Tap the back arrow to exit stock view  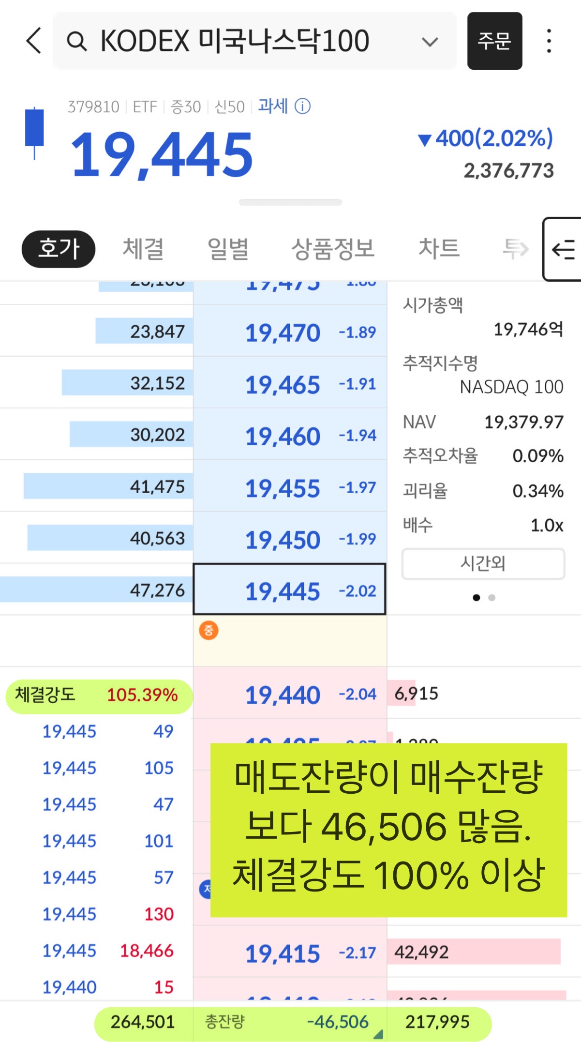coord(33,41)
